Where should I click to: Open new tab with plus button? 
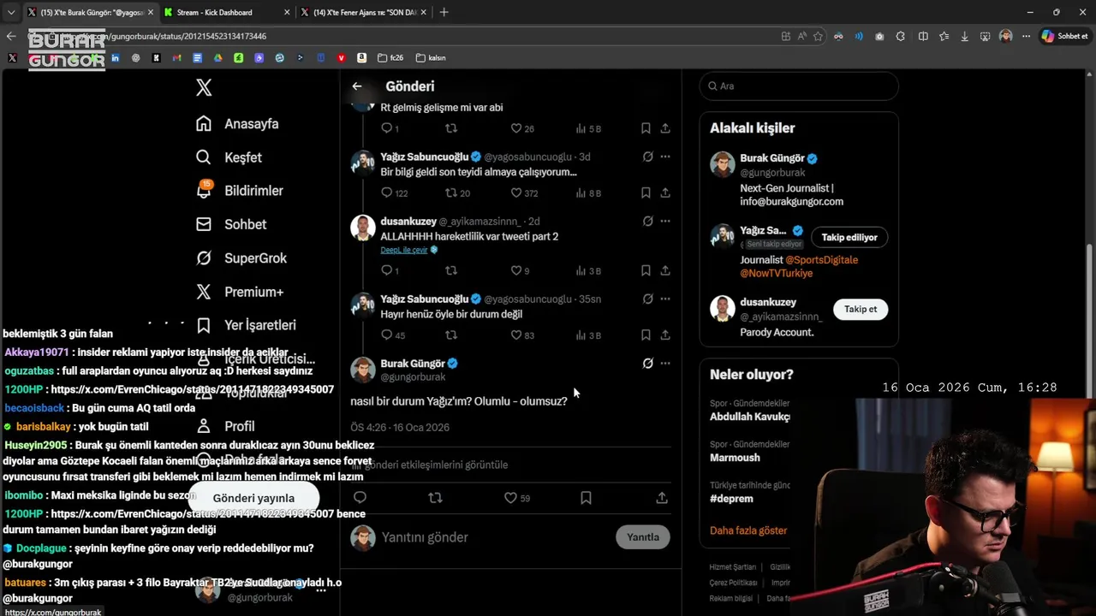coord(443,12)
